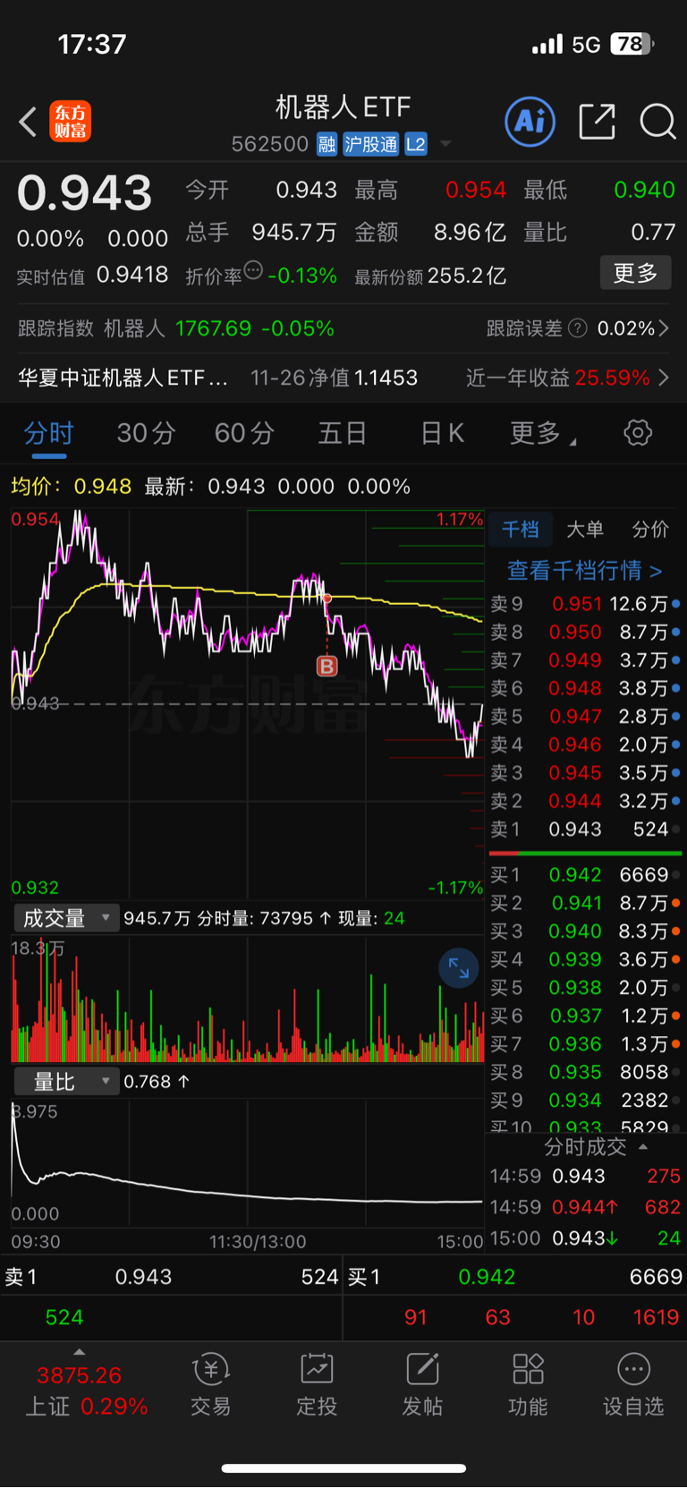Tap 设自选 add to watchlist icon

tap(633, 1385)
